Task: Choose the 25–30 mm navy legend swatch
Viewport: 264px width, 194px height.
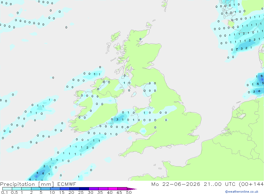Action: 84,189
